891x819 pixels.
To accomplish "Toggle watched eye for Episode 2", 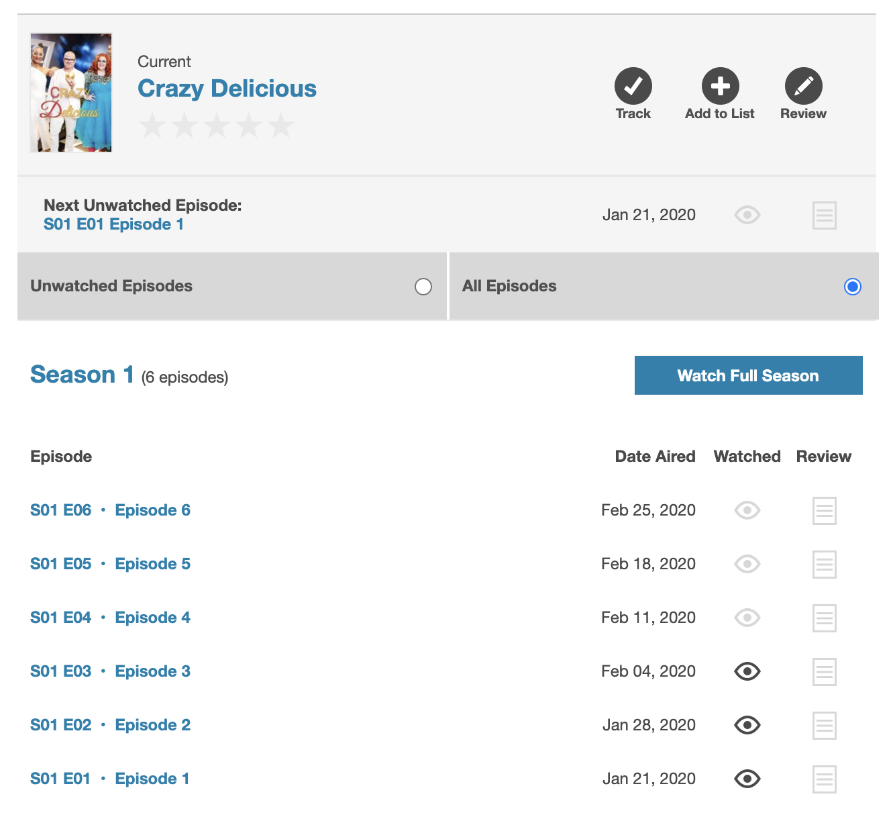I will (x=747, y=725).
